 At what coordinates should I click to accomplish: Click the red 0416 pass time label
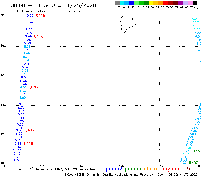(39, 36)
